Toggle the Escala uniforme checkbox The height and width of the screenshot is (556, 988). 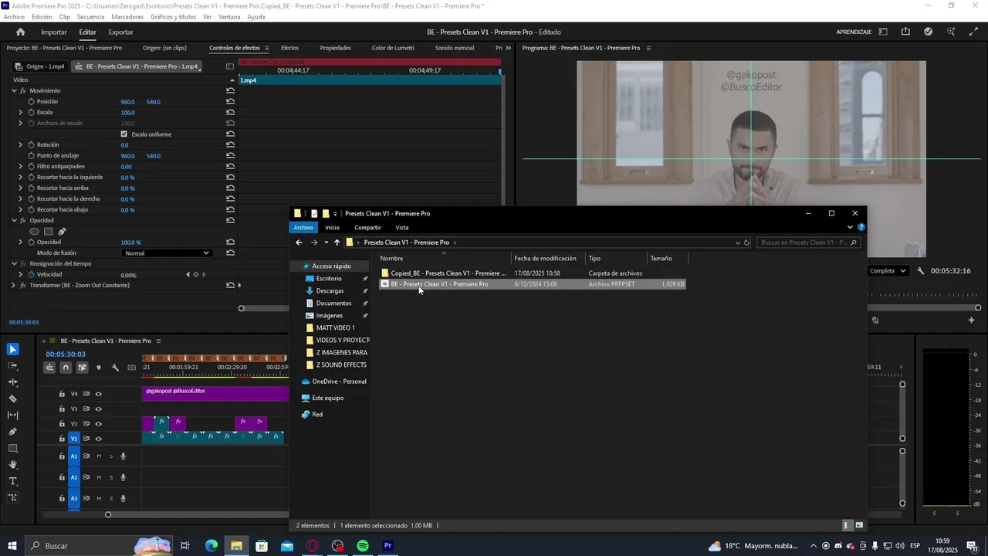[124, 134]
